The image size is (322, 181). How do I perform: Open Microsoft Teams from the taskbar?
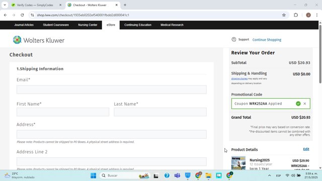tap(177, 175)
